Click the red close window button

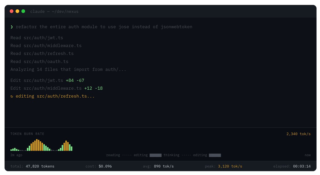pos(12,11)
